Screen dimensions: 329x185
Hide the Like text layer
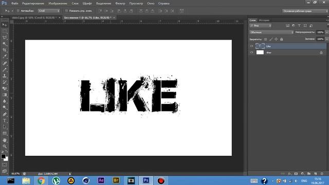pos(251,46)
